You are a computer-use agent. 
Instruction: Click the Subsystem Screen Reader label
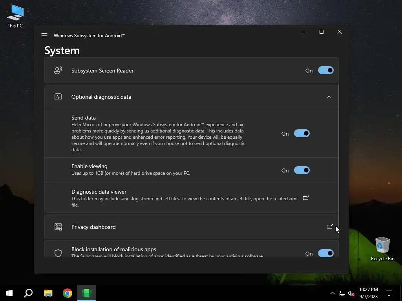point(102,71)
